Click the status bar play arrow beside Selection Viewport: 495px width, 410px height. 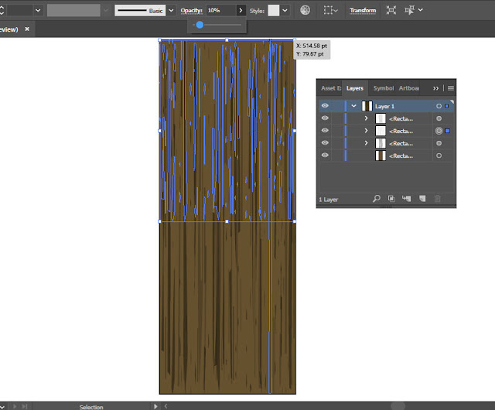point(155,406)
